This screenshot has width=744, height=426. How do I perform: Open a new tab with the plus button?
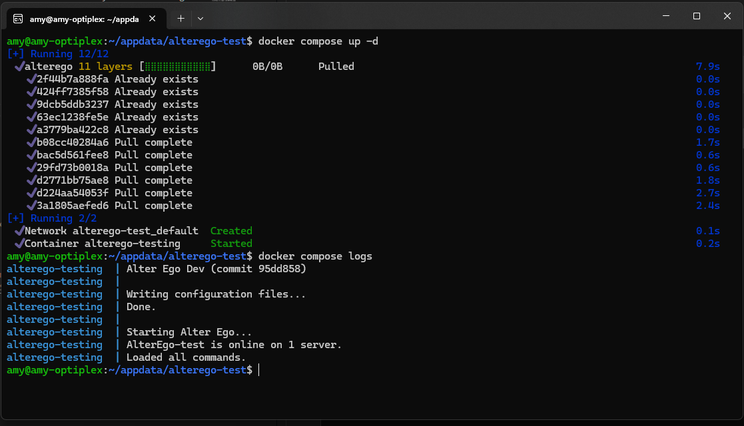(x=181, y=18)
